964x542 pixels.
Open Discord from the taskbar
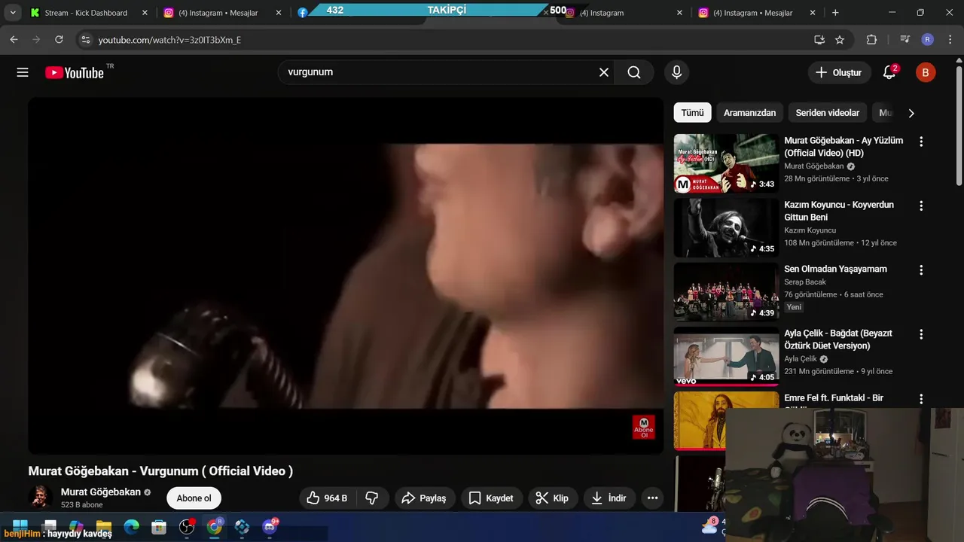(x=270, y=527)
